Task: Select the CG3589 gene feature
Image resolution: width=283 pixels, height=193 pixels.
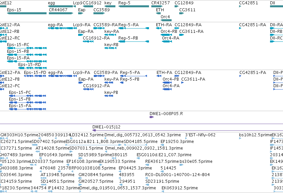Action: [x=99, y=13]
